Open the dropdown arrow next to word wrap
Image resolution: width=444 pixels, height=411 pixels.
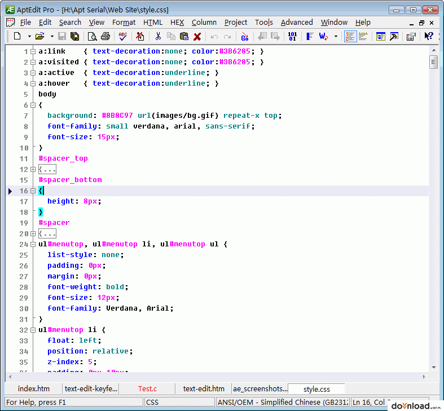pyautogui.click(x=336, y=36)
